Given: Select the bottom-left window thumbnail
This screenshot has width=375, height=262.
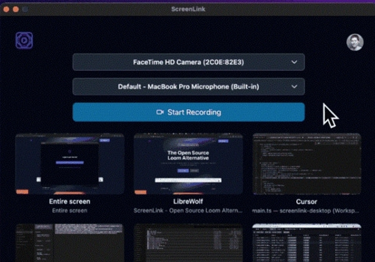Looking at the screenshot, I should 70,243.
